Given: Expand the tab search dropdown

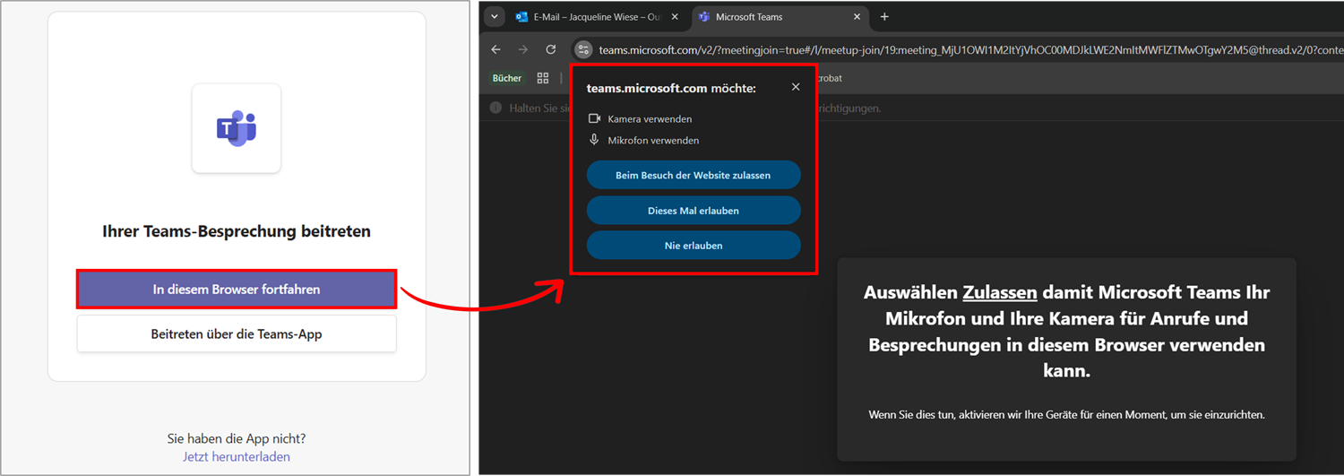Looking at the screenshot, I should pos(493,17).
